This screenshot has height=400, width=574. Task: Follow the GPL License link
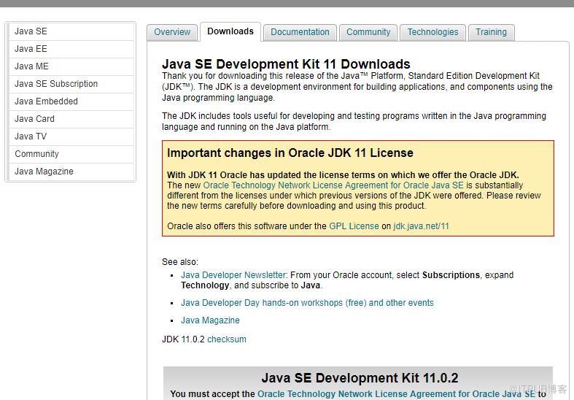[x=354, y=226]
